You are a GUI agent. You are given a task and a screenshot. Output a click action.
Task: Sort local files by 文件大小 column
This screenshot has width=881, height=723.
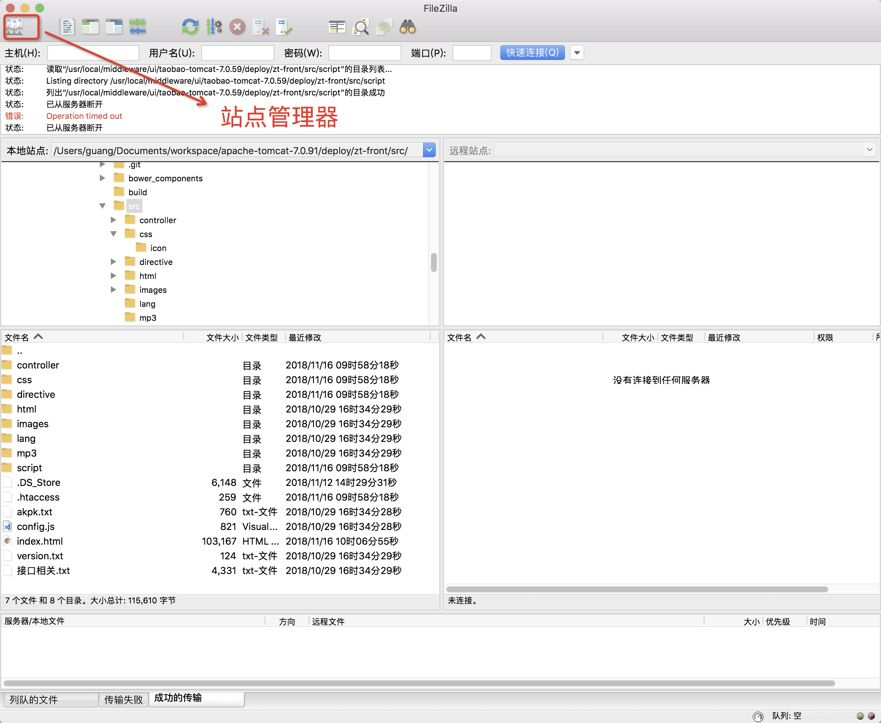tap(213, 337)
